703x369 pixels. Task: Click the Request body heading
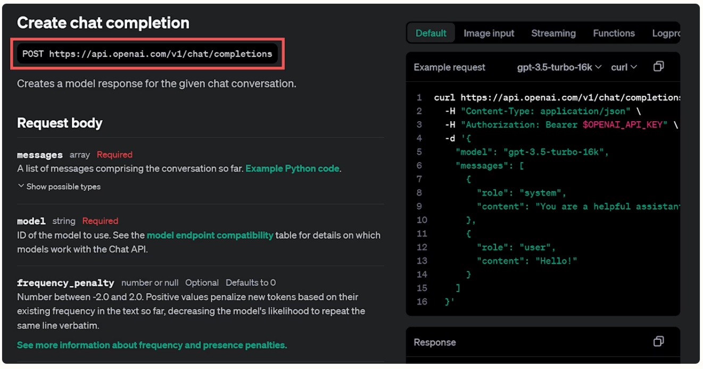[x=60, y=123]
